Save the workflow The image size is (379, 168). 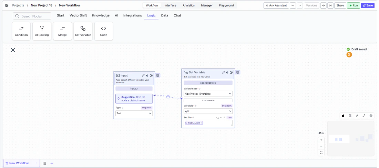click(x=368, y=5)
